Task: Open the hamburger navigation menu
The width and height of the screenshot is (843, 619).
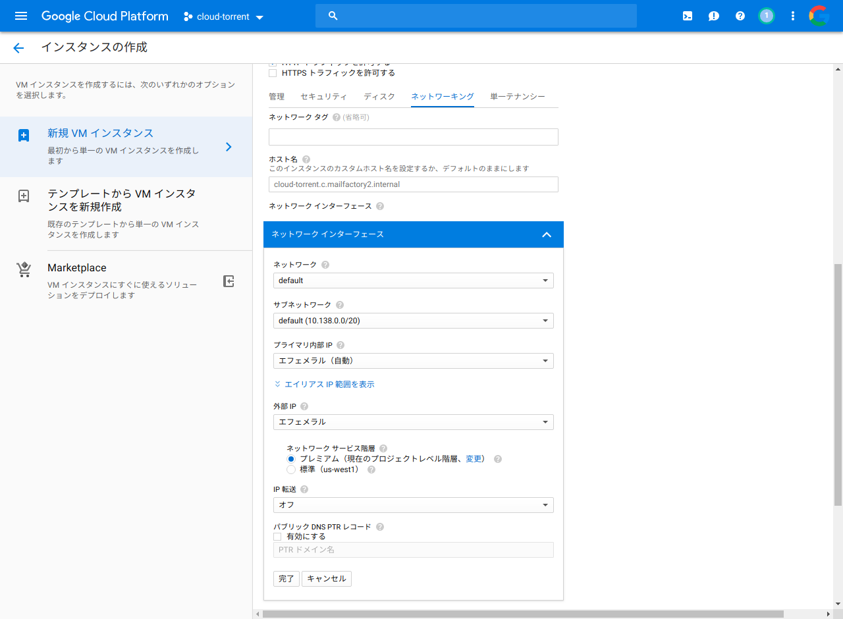Action: coord(21,16)
